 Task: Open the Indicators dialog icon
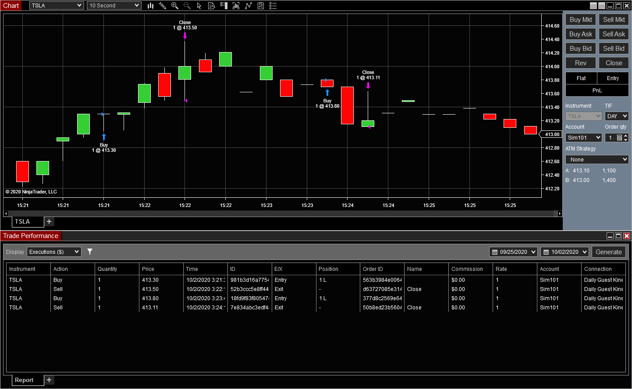click(x=236, y=6)
